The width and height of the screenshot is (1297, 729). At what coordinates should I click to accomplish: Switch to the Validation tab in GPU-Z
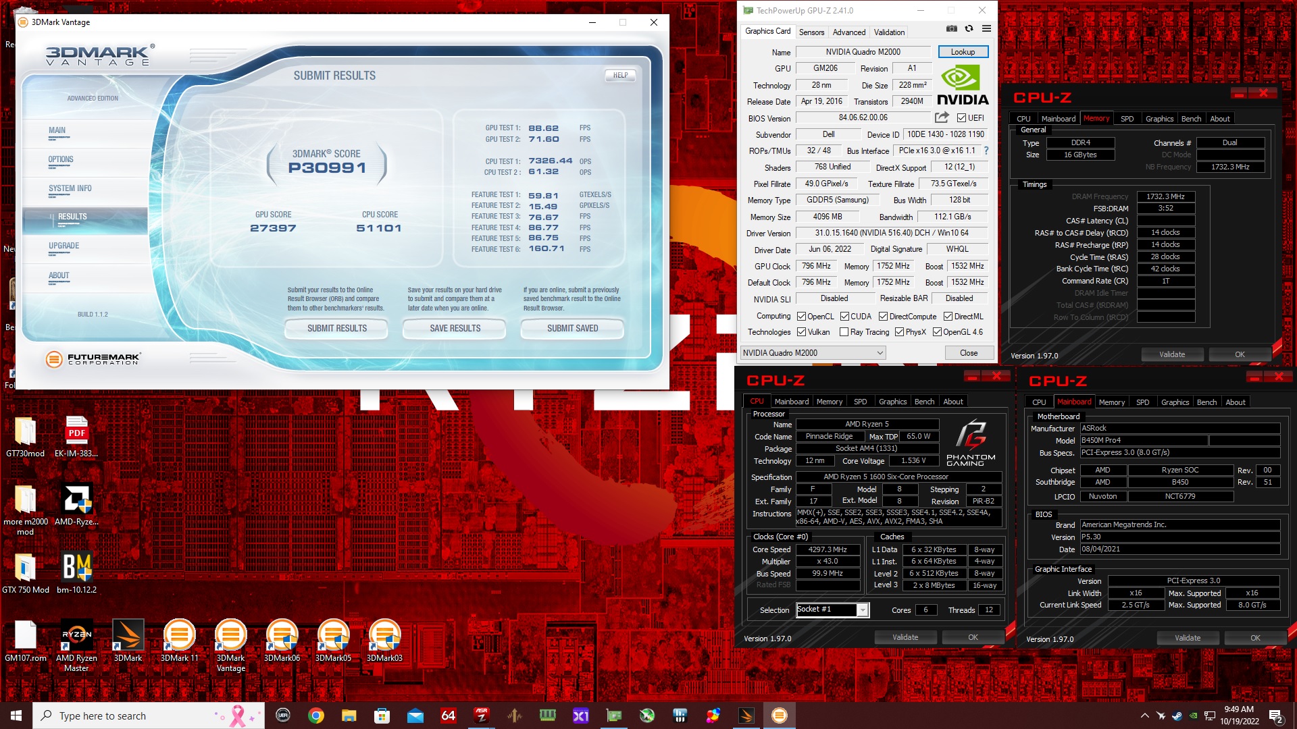point(889,32)
